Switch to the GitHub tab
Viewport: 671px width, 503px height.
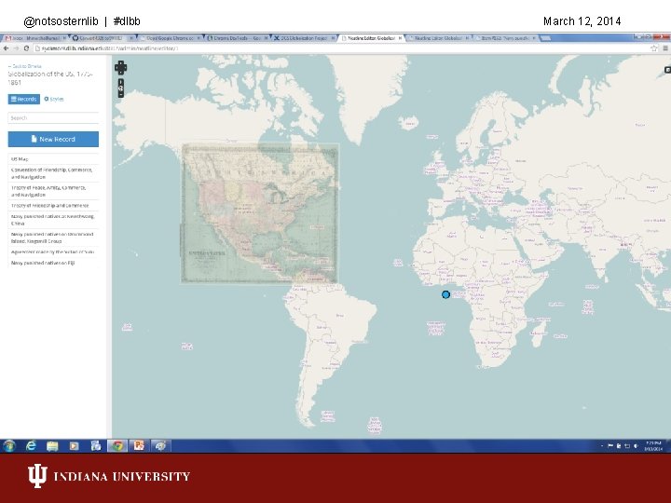coord(102,38)
